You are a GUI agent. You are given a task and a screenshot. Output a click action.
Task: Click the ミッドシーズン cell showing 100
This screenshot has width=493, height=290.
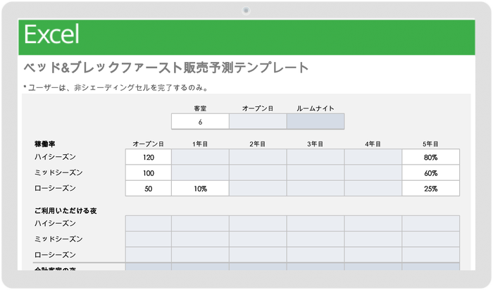(x=149, y=173)
